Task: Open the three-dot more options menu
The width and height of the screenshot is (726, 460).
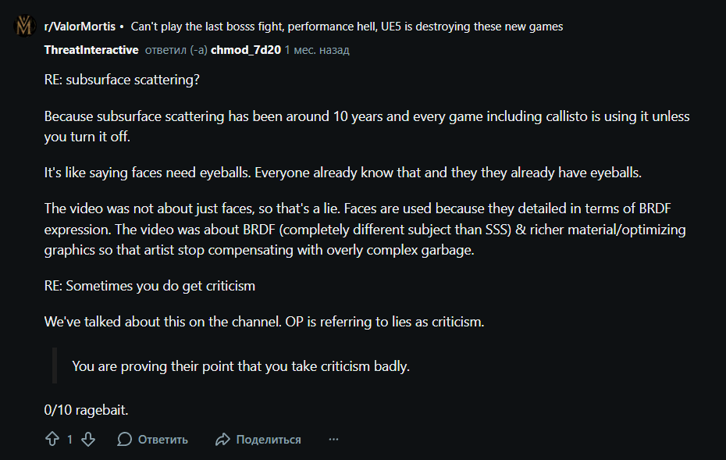Action: pyautogui.click(x=333, y=440)
